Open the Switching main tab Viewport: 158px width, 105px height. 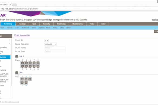point(8,24)
